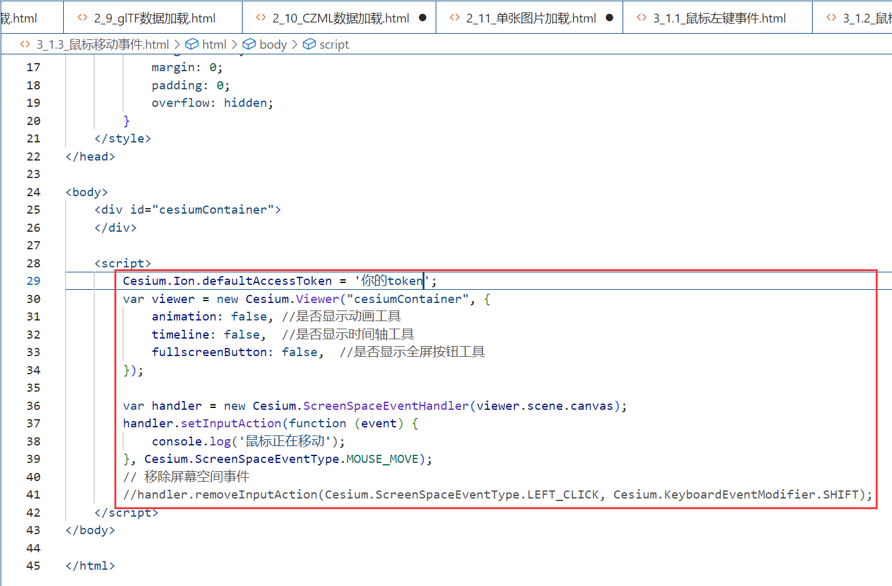Click the opening <script> tag
The image size is (892, 586).
pos(123,263)
